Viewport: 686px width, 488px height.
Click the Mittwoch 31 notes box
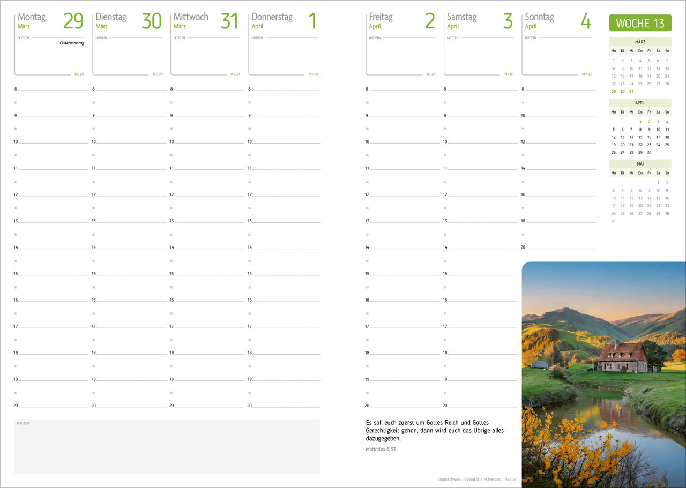pyautogui.click(x=206, y=56)
